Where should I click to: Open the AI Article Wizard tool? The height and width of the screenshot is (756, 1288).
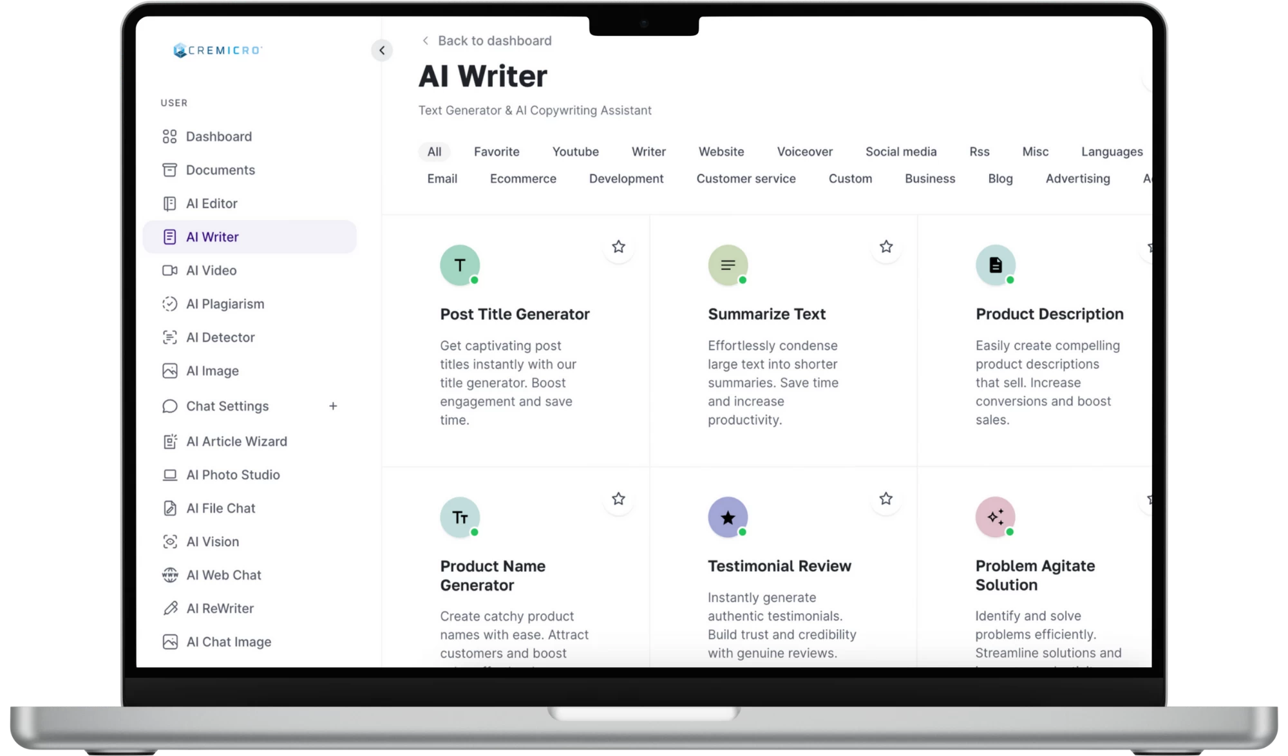pos(237,441)
